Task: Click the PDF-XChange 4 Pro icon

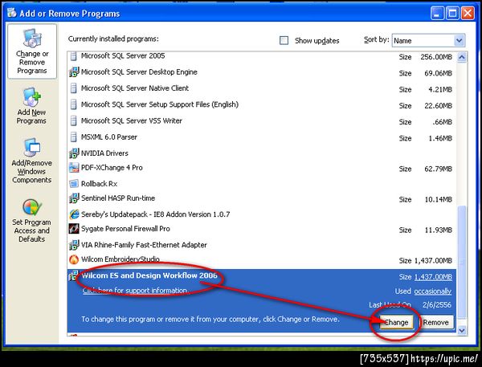Action: [x=74, y=168]
